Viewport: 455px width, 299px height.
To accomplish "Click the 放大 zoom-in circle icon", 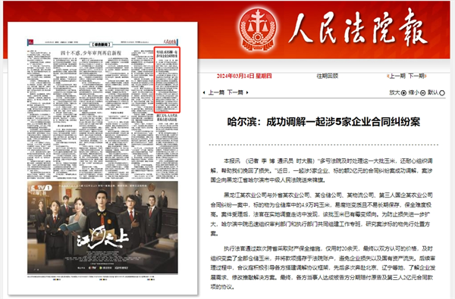I will tap(403, 93).
